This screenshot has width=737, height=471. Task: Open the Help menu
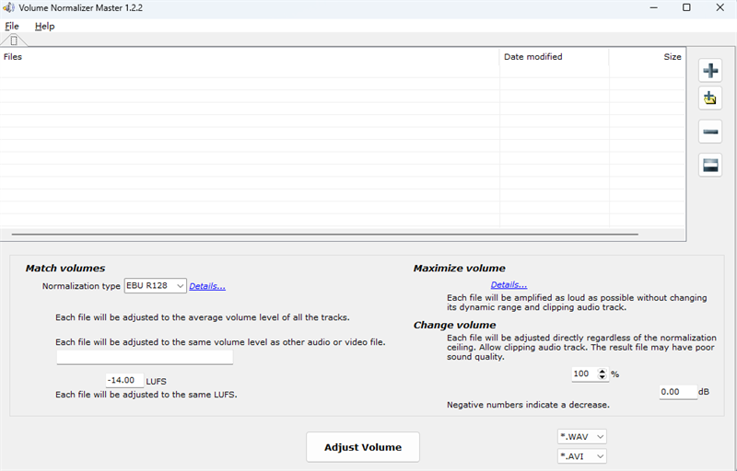(44, 27)
